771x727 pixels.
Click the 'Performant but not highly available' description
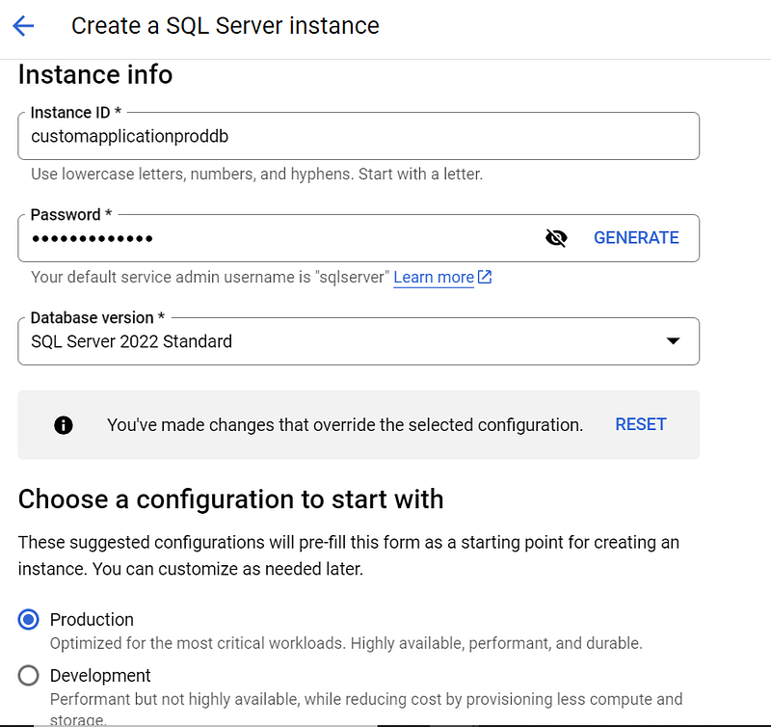[x=366, y=709]
